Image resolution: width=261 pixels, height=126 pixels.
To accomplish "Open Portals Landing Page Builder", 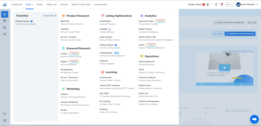I will point(70,111).
